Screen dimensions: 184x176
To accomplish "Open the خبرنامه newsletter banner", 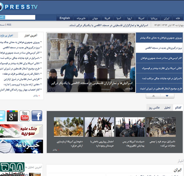I will [x=21, y=147].
